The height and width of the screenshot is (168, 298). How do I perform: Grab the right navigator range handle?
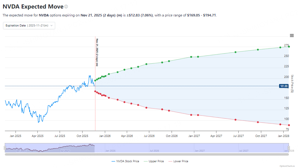click(289, 148)
